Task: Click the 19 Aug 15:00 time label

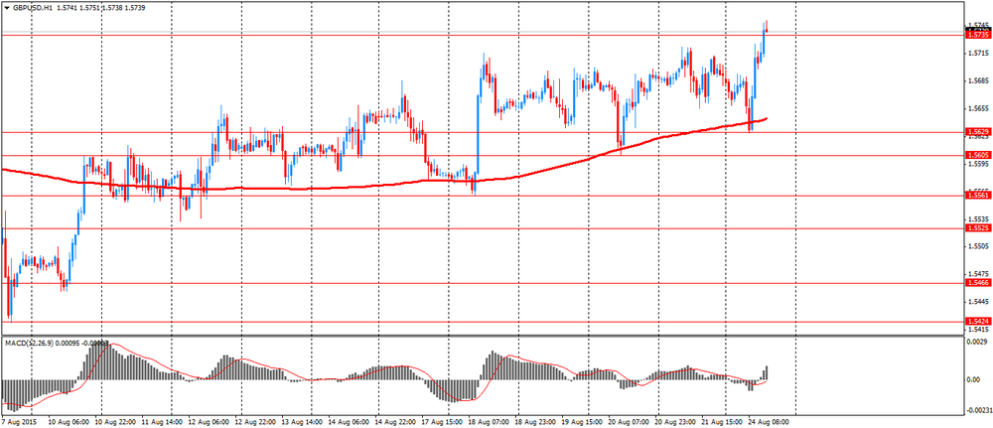Action: coord(581,421)
